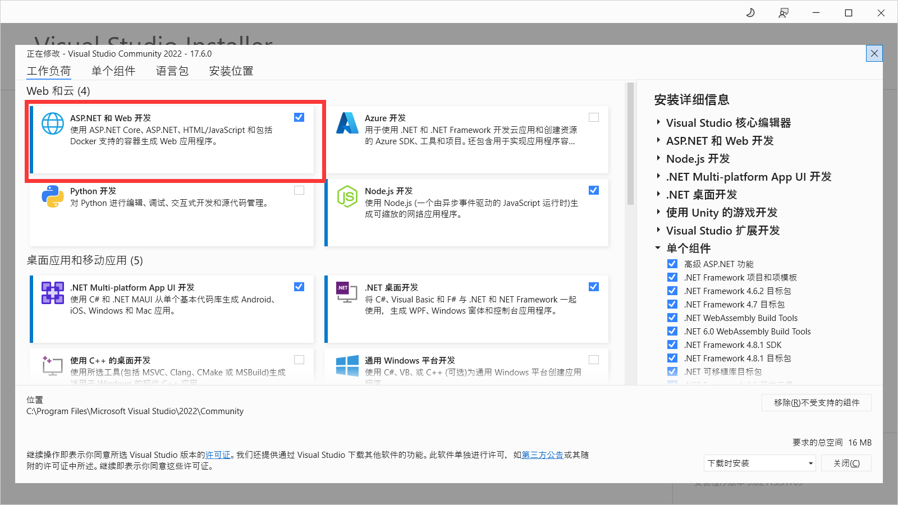Image resolution: width=898 pixels, height=505 pixels.
Task: Click the Windows platform logo icon
Action: coord(347,365)
